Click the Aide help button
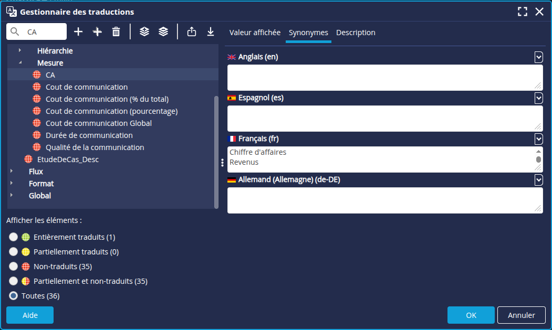The image size is (552, 330). pyautogui.click(x=30, y=315)
